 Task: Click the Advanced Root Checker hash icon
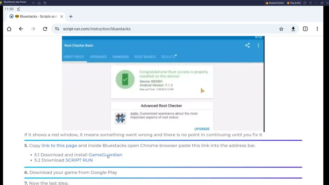click(x=120, y=118)
